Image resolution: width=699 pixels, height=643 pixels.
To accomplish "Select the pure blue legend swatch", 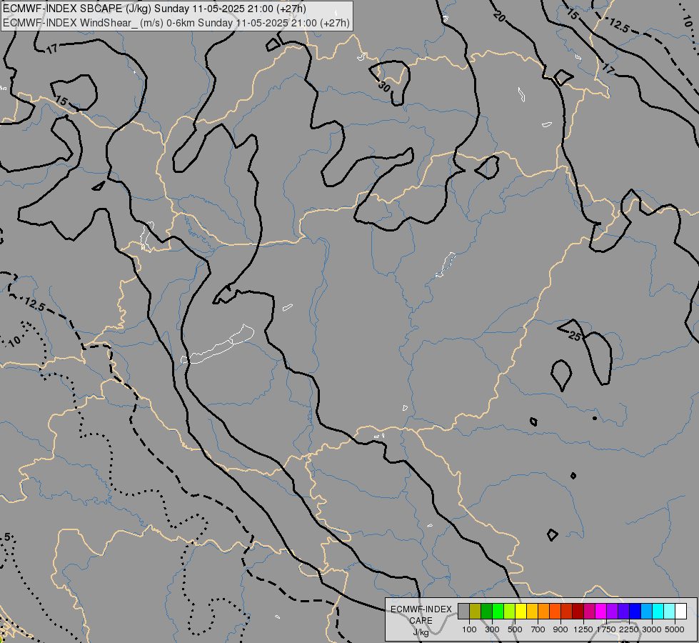I will [635, 612].
